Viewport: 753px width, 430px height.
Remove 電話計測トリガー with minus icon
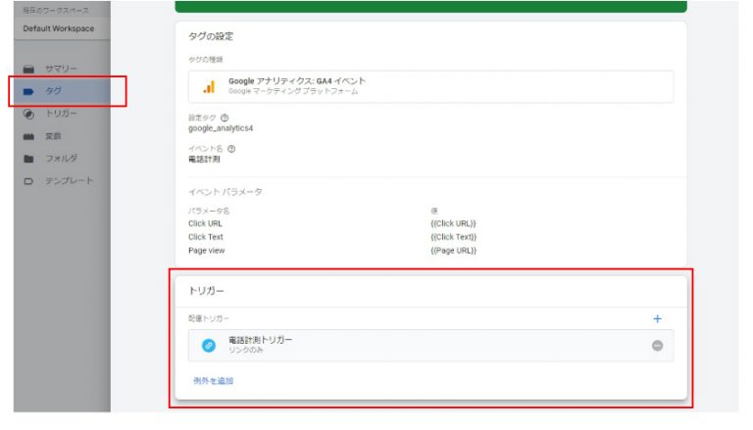click(x=658, y=346)
